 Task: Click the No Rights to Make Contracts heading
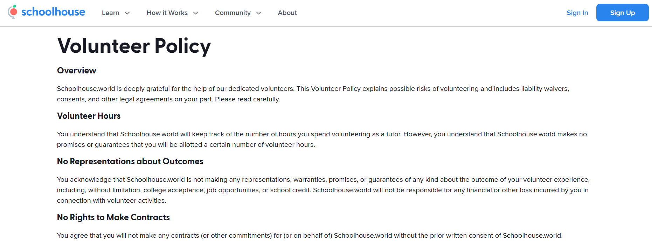[x=113, y=217]
